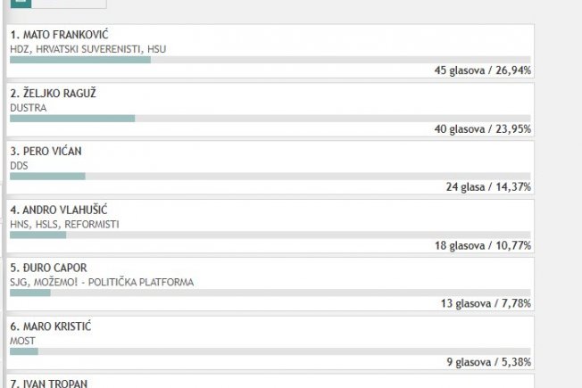Screen dimensions: 582x388
Task: Click Pero Vićan's teal progress bar
Action: click(47, 177)
